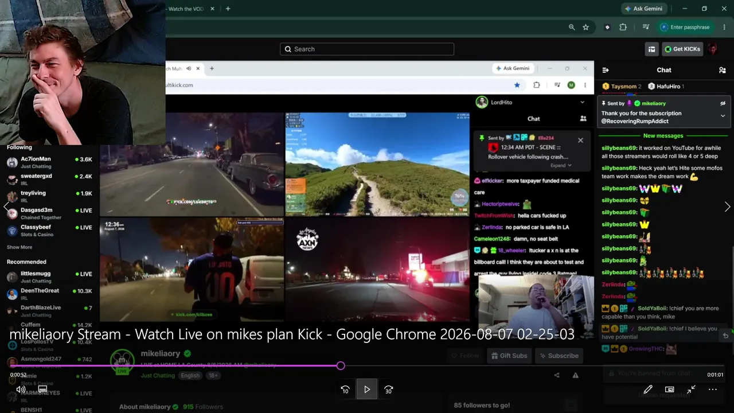This screenshot has height=413, width=734.
Task: Skip back 10 seconds
Action: click(x=345, y=389)
